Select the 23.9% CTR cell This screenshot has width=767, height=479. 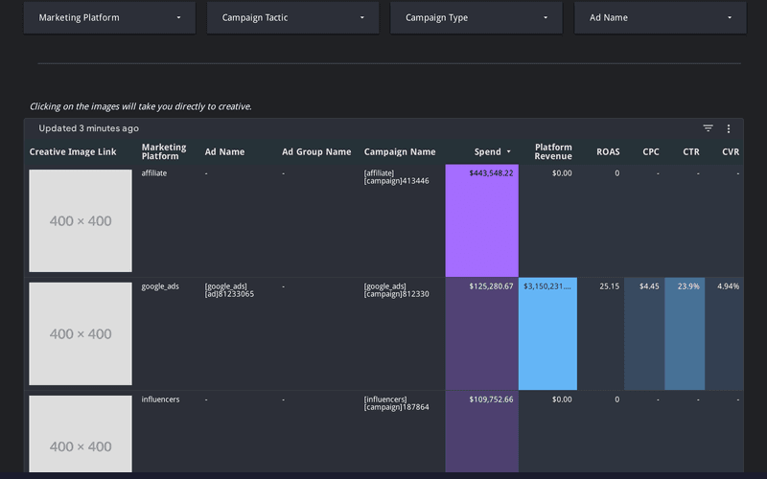(685, 333)
